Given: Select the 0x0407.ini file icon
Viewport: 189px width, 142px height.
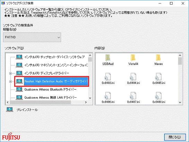Looking at the screenshot, I should 133,96.
